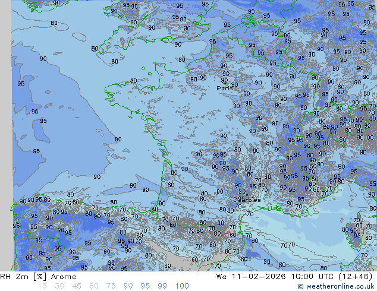This screenshot has height=291, width=377.
Task: Click the '10:00 UTC (12+46)' forecast time
Action: click(332, 277)
